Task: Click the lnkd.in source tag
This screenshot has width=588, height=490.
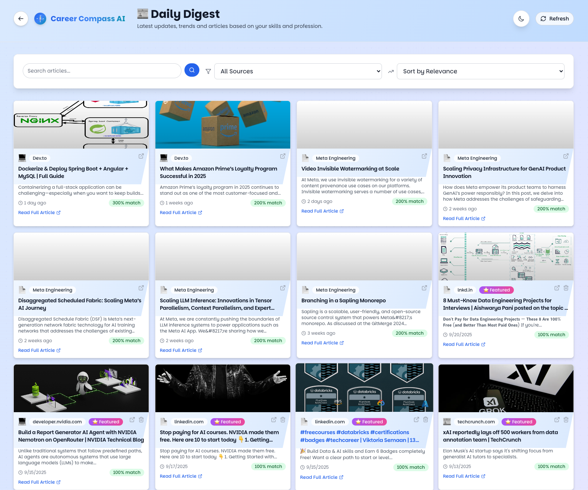Action: 465,290
